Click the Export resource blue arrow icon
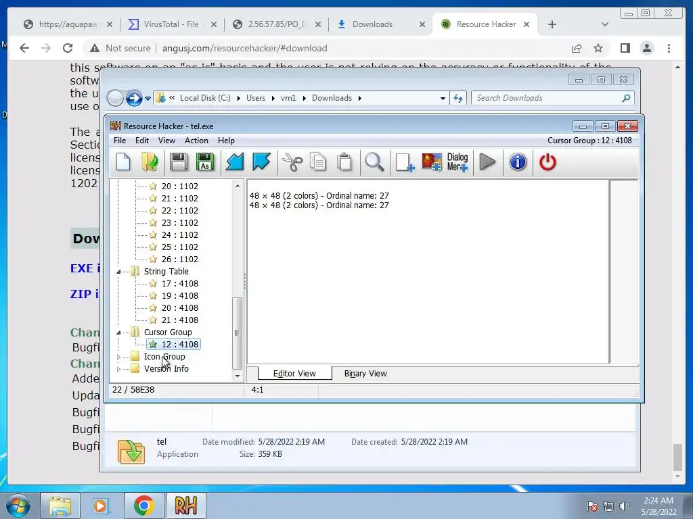This screenshot has width=693, height=519. coord(261,162)
